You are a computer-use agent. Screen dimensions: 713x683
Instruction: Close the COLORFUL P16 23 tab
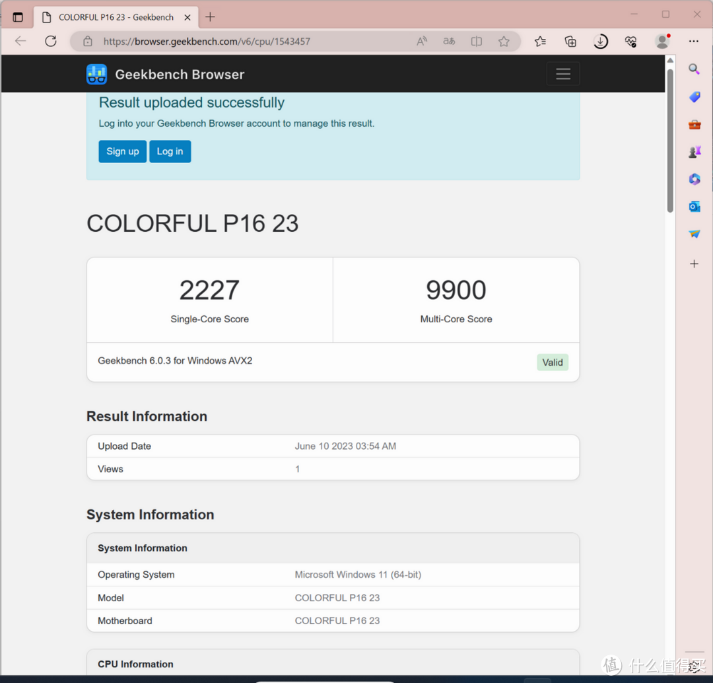187,17
